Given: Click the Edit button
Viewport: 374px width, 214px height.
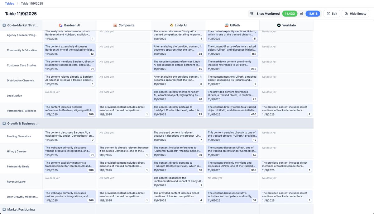Looking at the screenshot, I should pos(332,14).
